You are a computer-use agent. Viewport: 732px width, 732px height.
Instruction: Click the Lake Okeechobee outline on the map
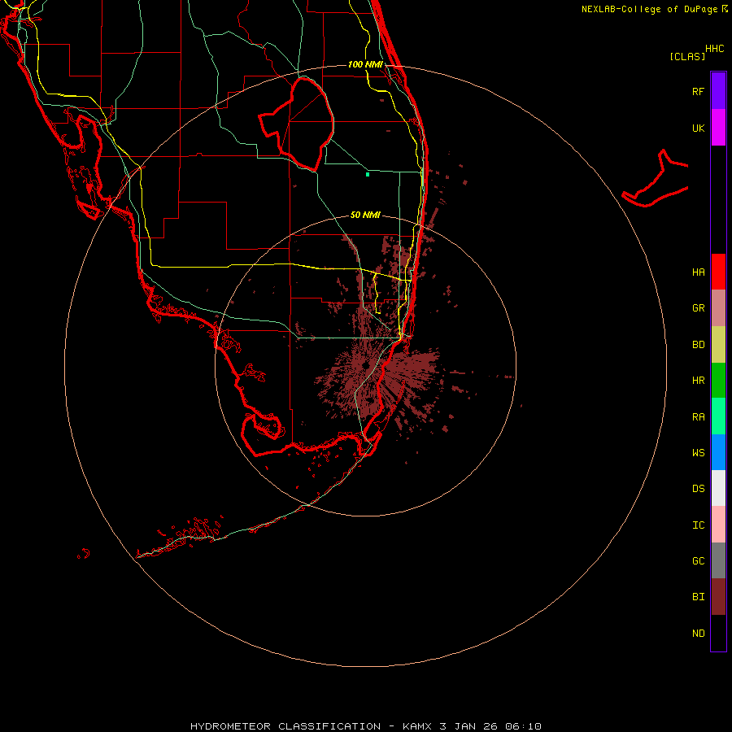click(x=296, y=124)
